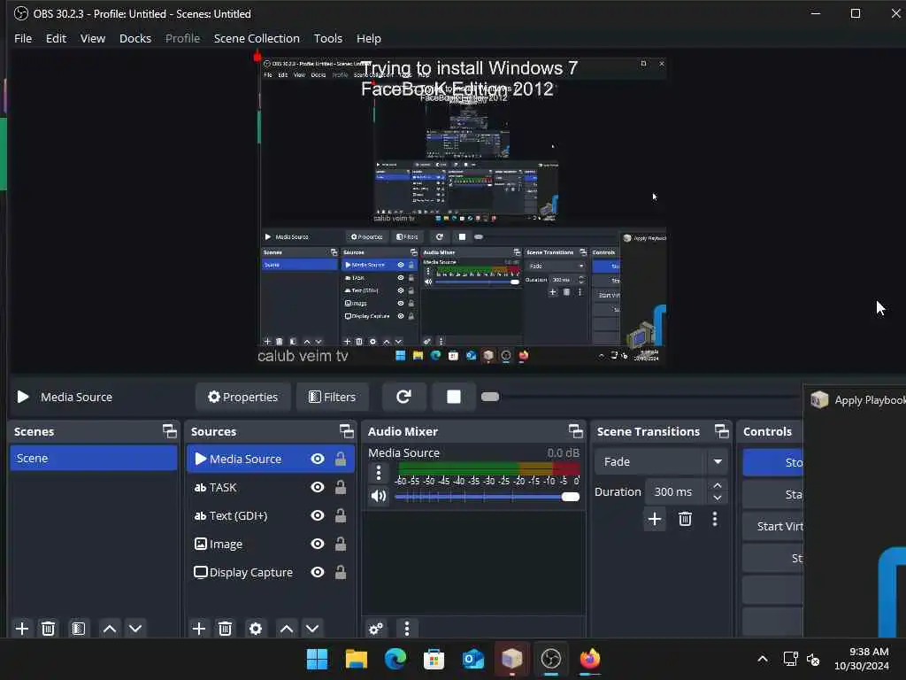Increase transition duration with up arrow
The image size is (906, 680).
717,485
